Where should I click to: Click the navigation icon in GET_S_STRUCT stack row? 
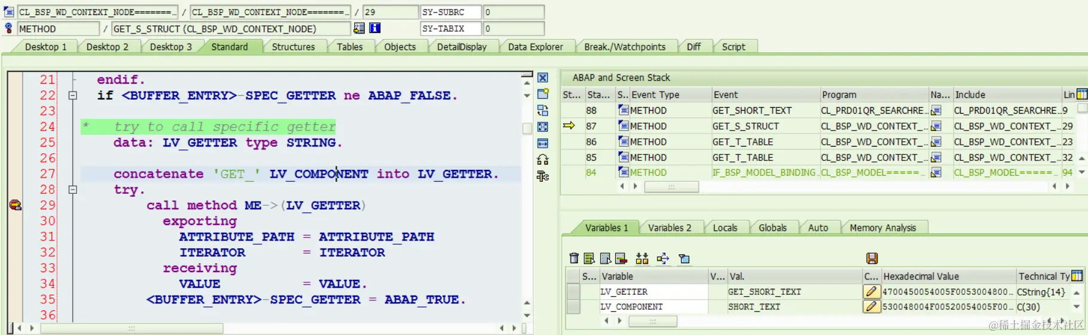point(936,126)
